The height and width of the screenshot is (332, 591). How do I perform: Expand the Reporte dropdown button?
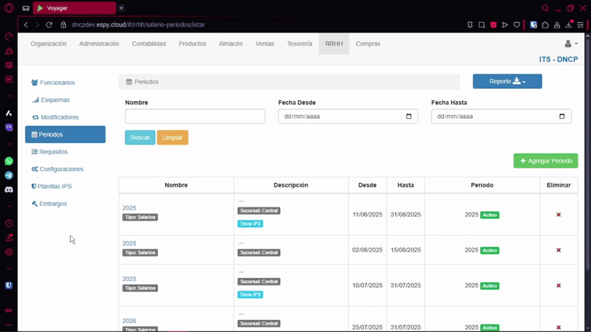click(x=507, y=81)
